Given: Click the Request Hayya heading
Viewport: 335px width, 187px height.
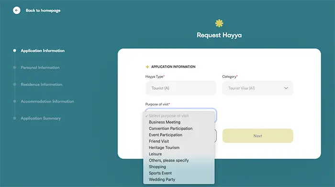Looking at the screenshot, I should [x=219, y=35].
